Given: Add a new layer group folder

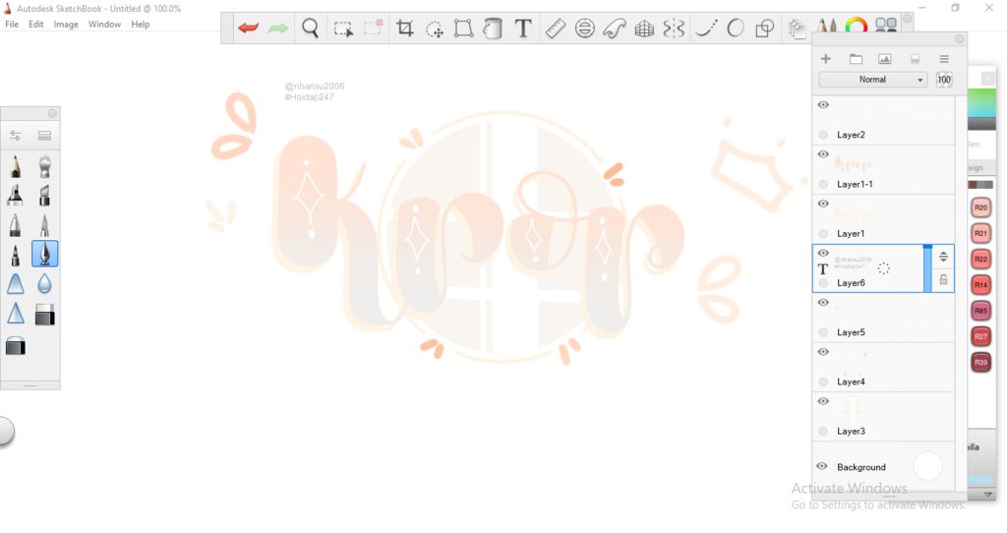Looking at the screenshot, I should pyautogui.click(x=856, y=59).
